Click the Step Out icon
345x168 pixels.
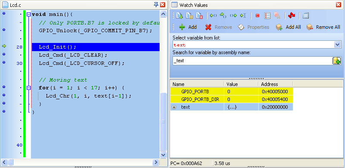233,15
